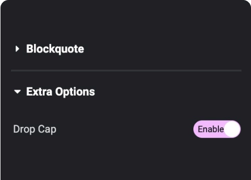Select the Drop Cap label
The height and width of the screenshot is (180, 251).
[x=35, y=129]
